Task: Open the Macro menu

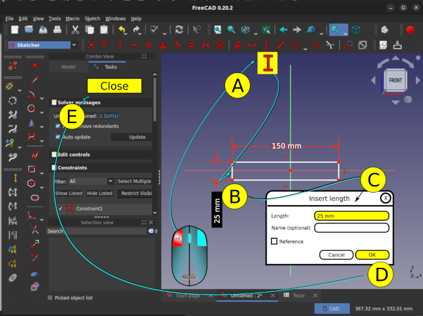Action: click(72, 18)
